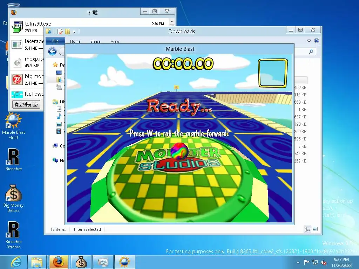This screenshot has height=269, width=359.
Task: Select the laserage download entry
Action: (x=27, y=44)
